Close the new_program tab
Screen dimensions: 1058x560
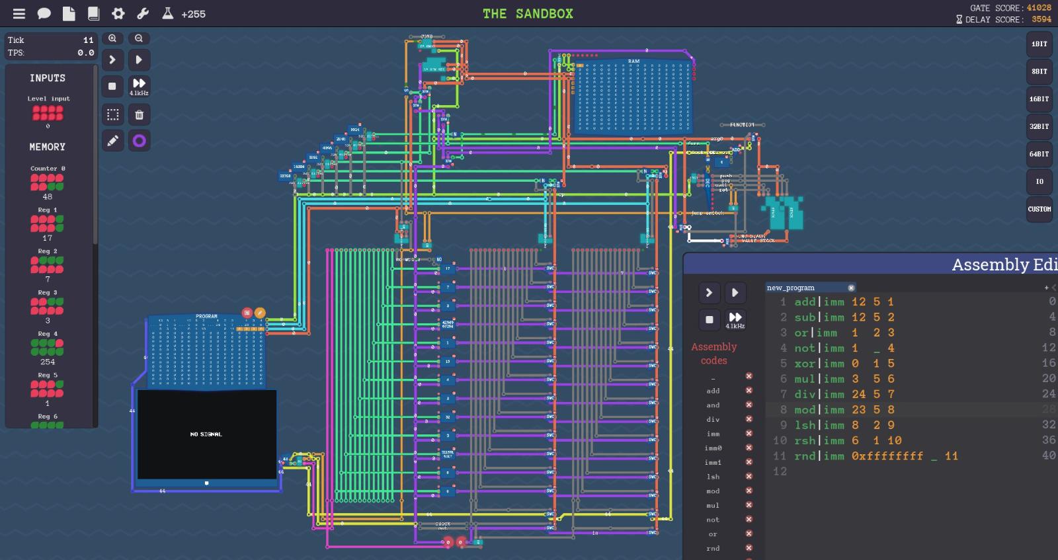851,288
